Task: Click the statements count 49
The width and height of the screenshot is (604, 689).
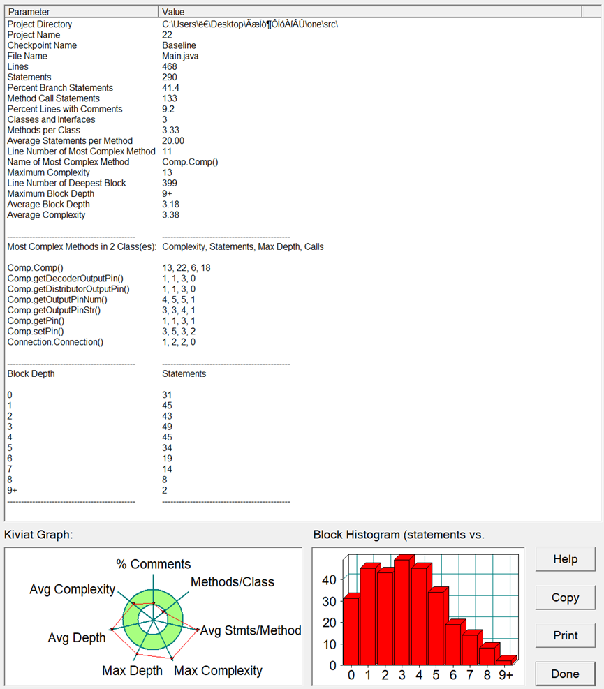Action: [167, 427]
